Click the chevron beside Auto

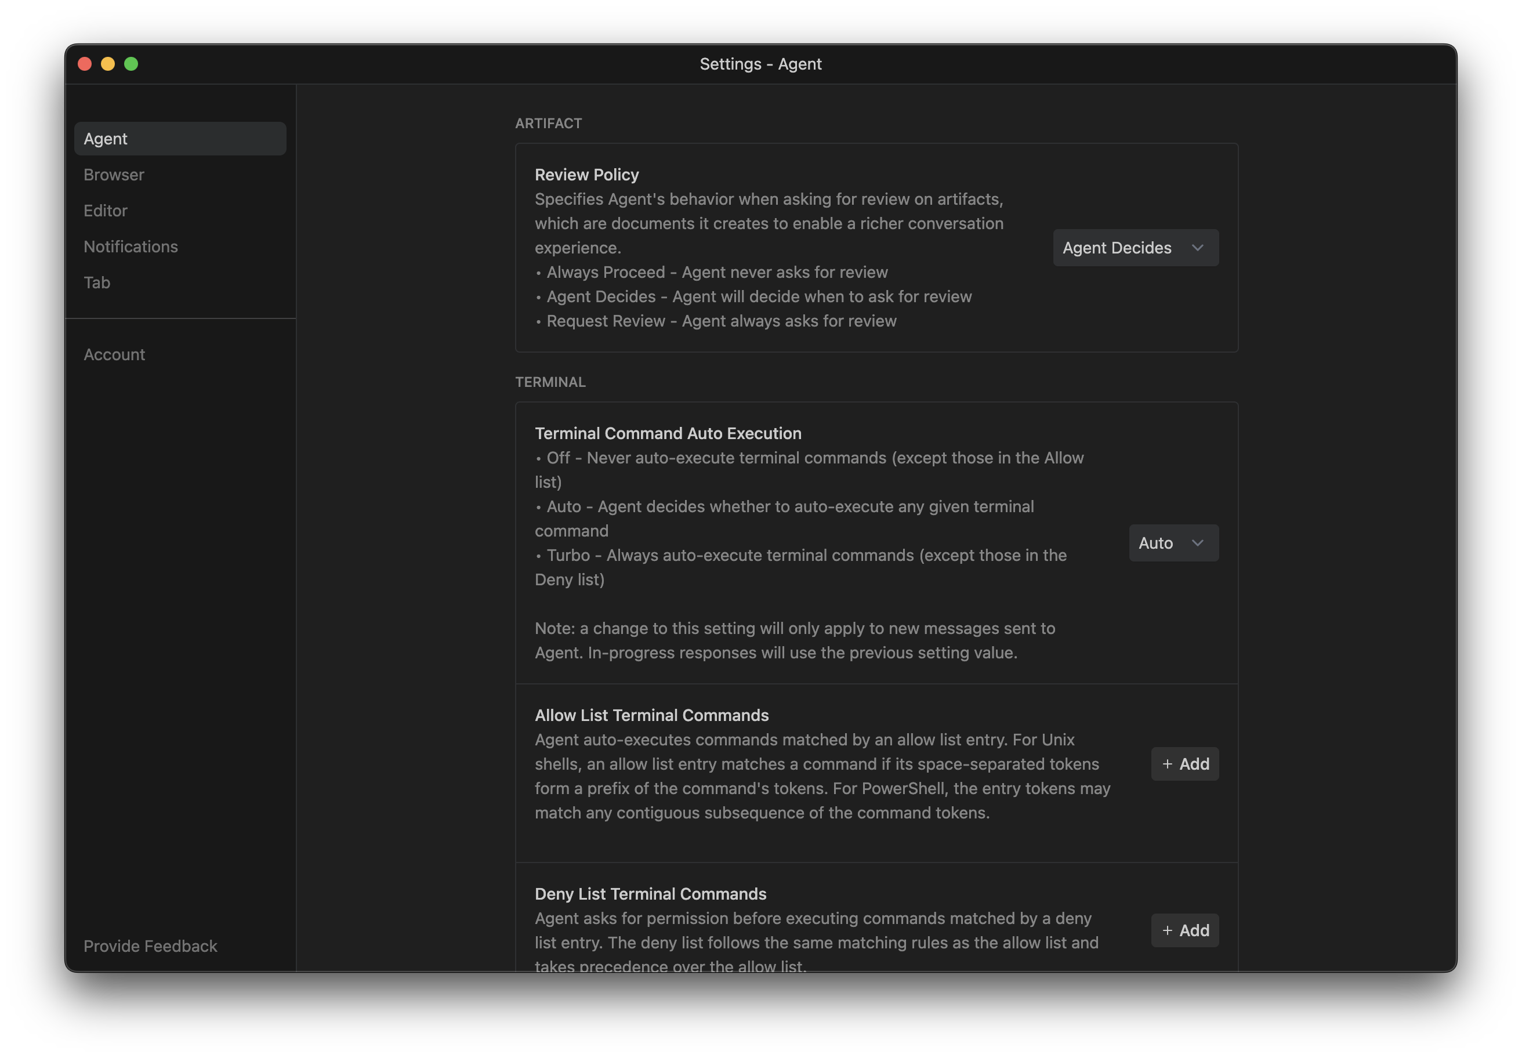pyautogui.click(x=1197, y=543)
